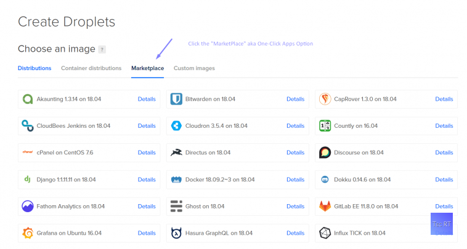Open Details for Fathom Analytics
This screenshot has width=467, height=249.
(147, 206)
